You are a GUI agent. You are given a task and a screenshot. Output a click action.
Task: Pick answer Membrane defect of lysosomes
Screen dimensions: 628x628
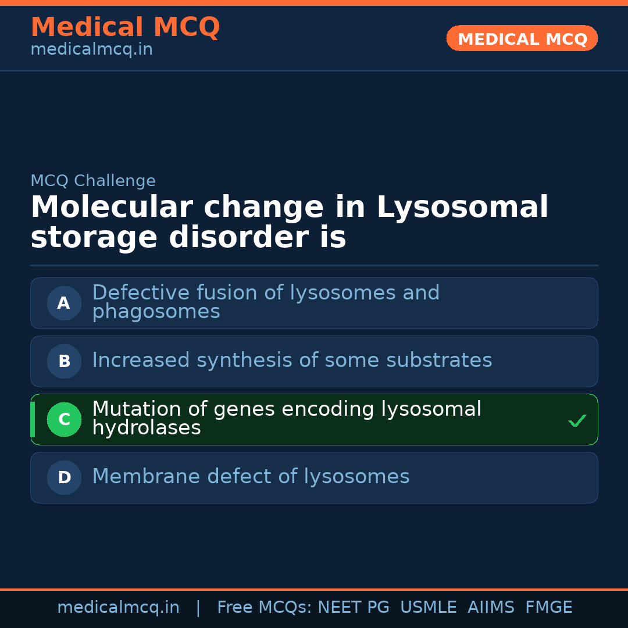coord(251,477)
